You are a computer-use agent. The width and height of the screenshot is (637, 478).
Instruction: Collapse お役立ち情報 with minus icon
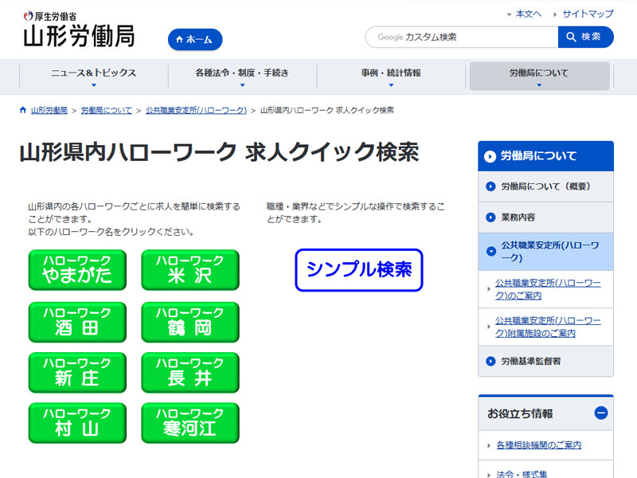click(x=601, y=413)
